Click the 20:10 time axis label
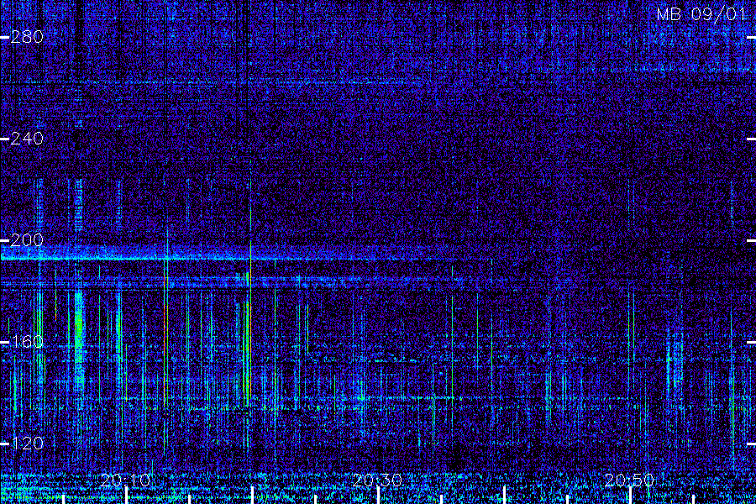This screenshot has width=756, height=504. point(126,480)
